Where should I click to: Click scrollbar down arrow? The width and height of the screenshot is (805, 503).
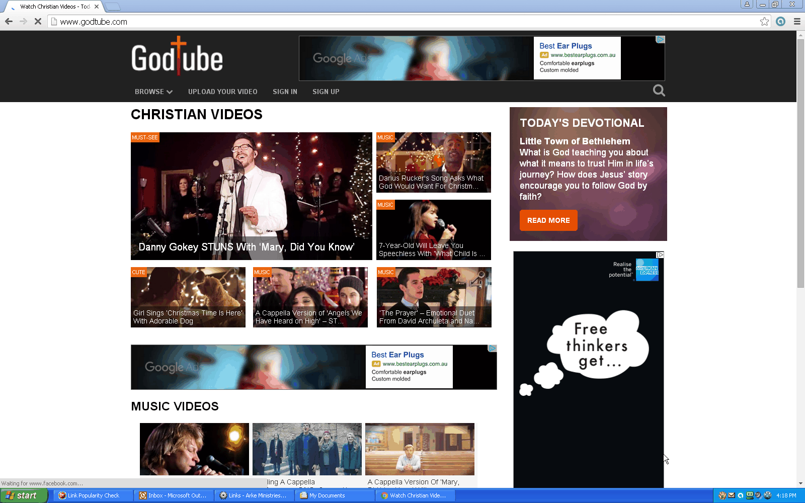pyautogui.click(x=800, y=483)
